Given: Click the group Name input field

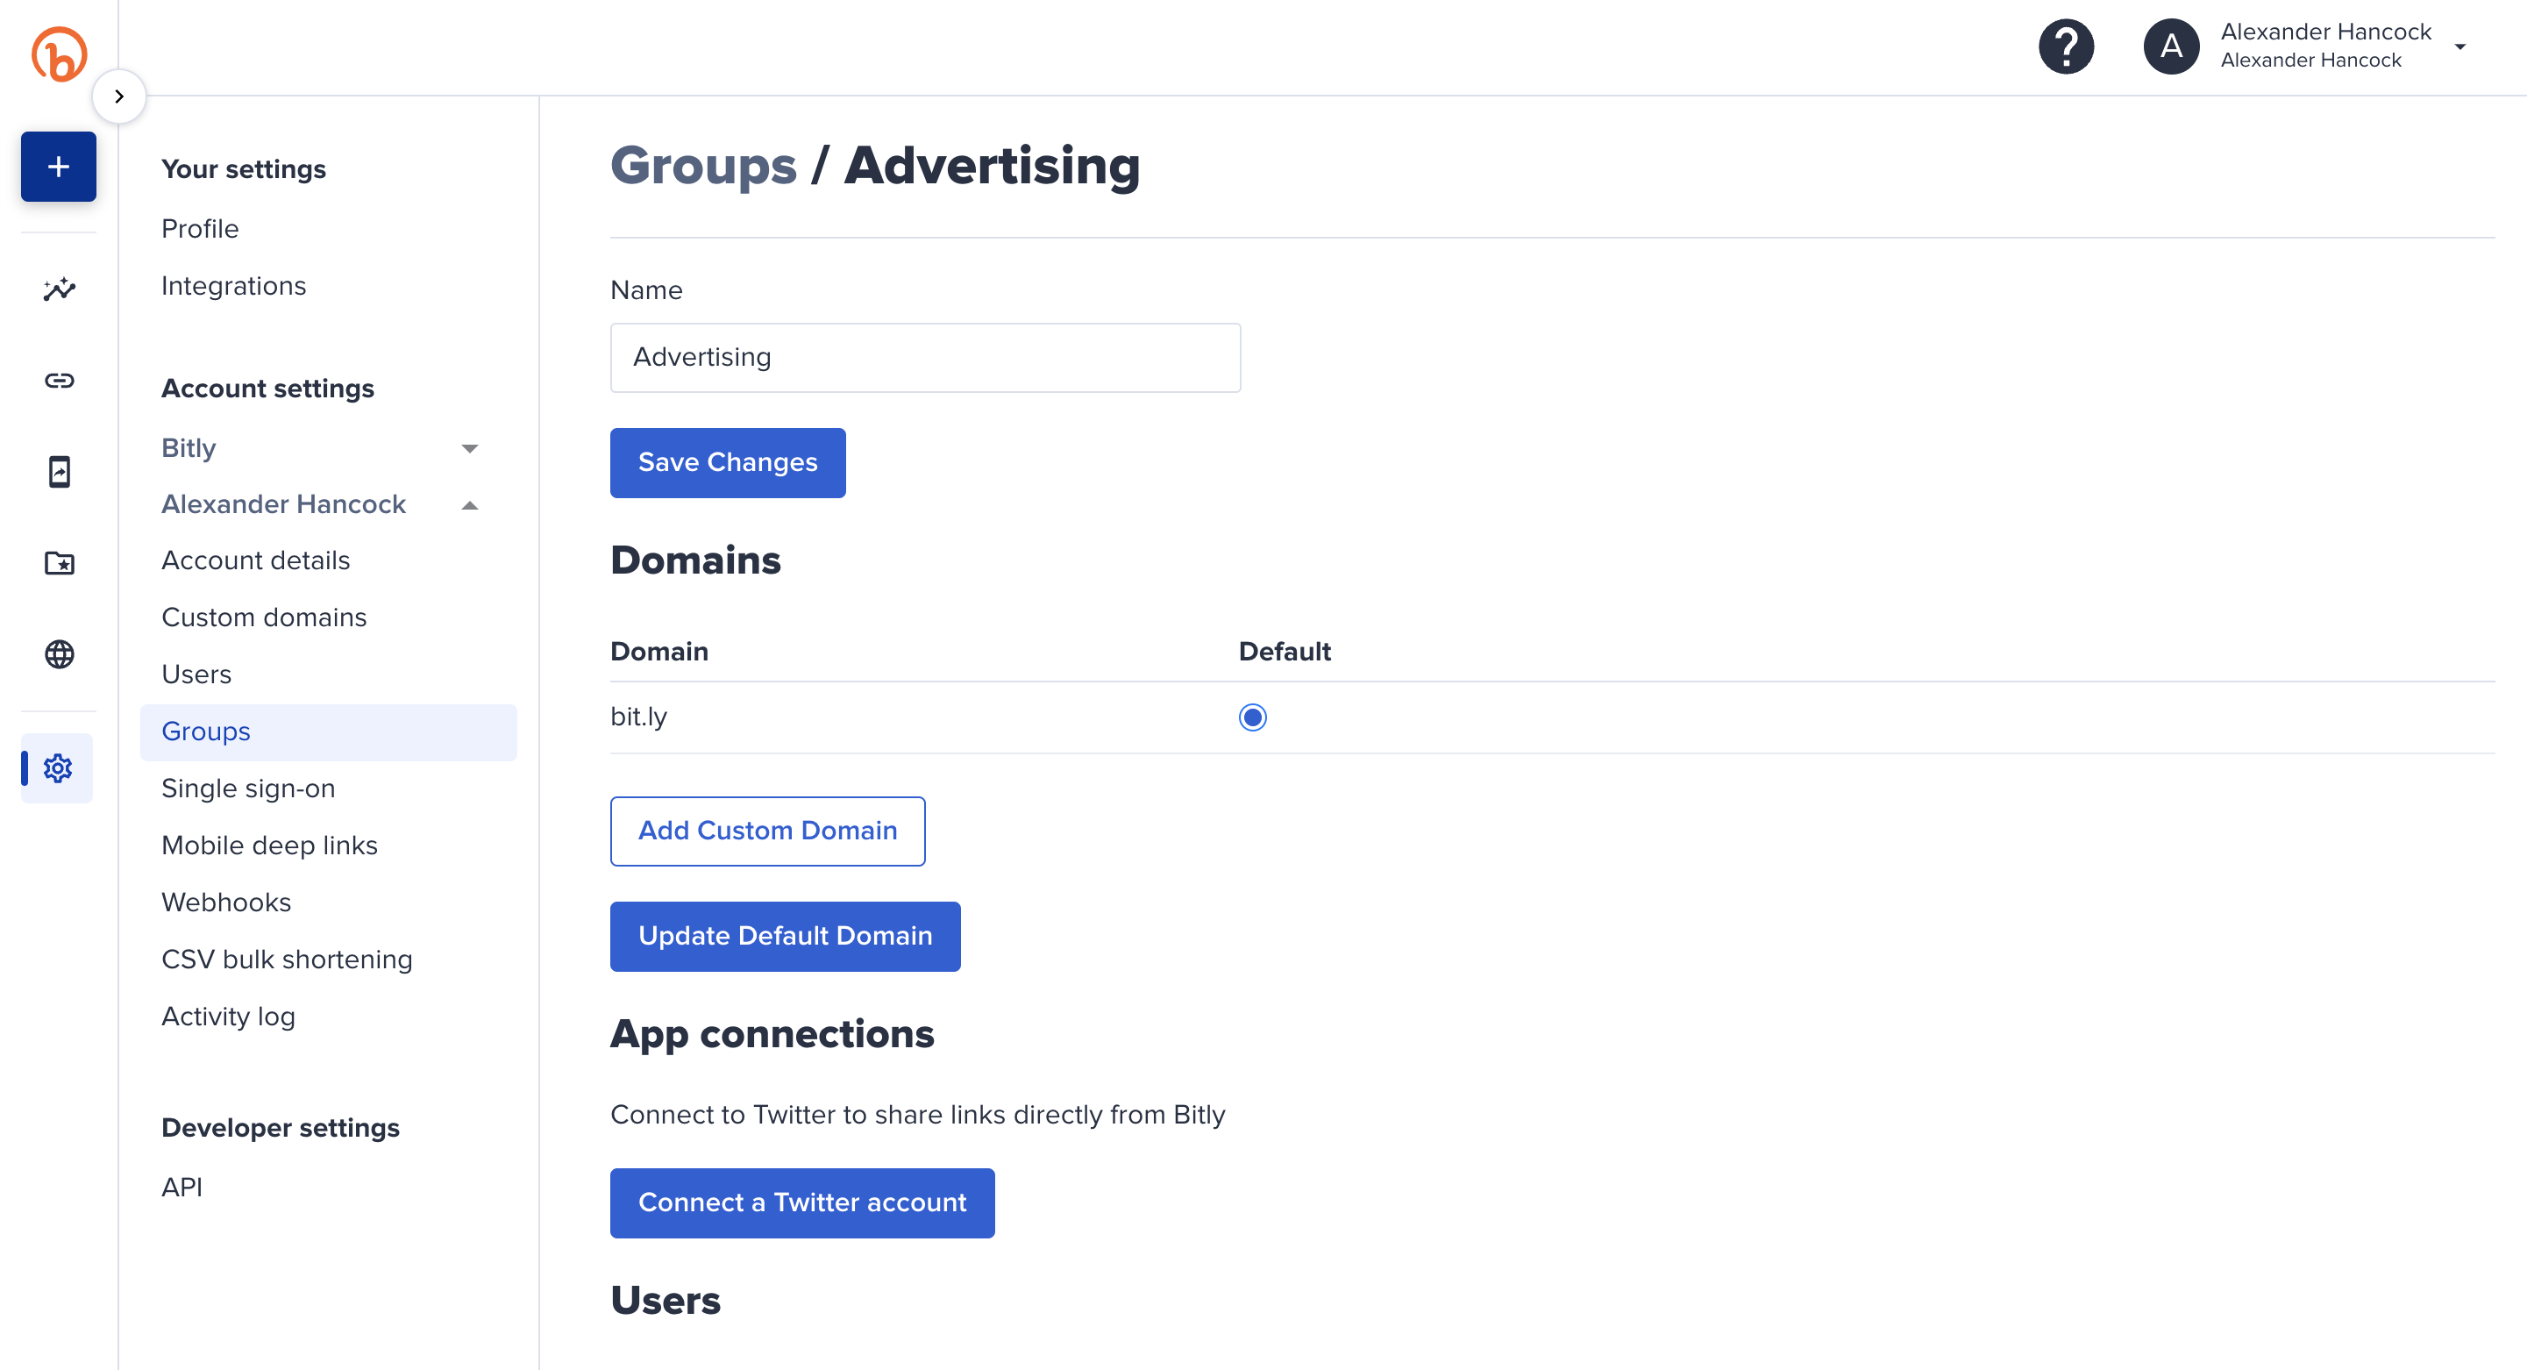Looking at the screenshot, I should pyautogui.click(x=925, y=357).
